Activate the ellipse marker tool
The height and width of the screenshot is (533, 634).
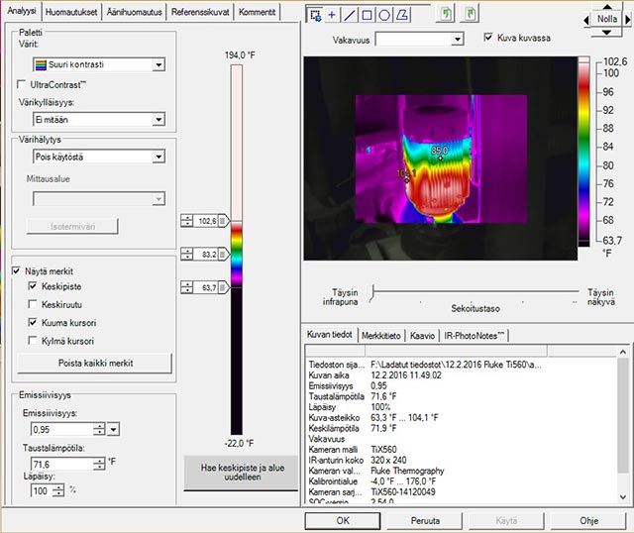click(384, 15)
